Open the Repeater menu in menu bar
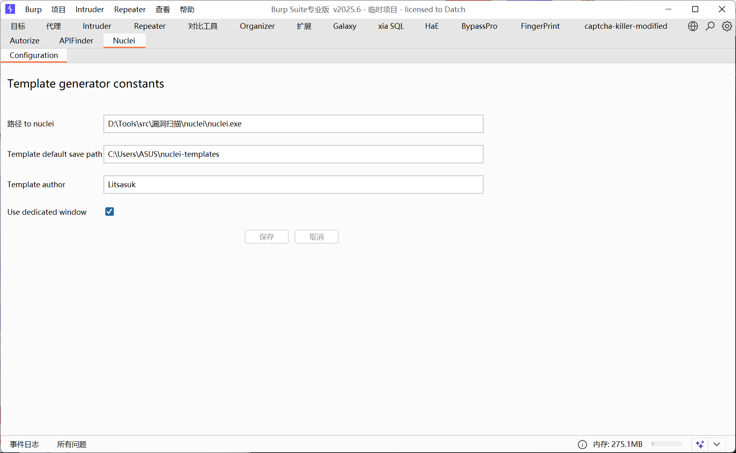 pyautogui.click(x=130, y=9)
